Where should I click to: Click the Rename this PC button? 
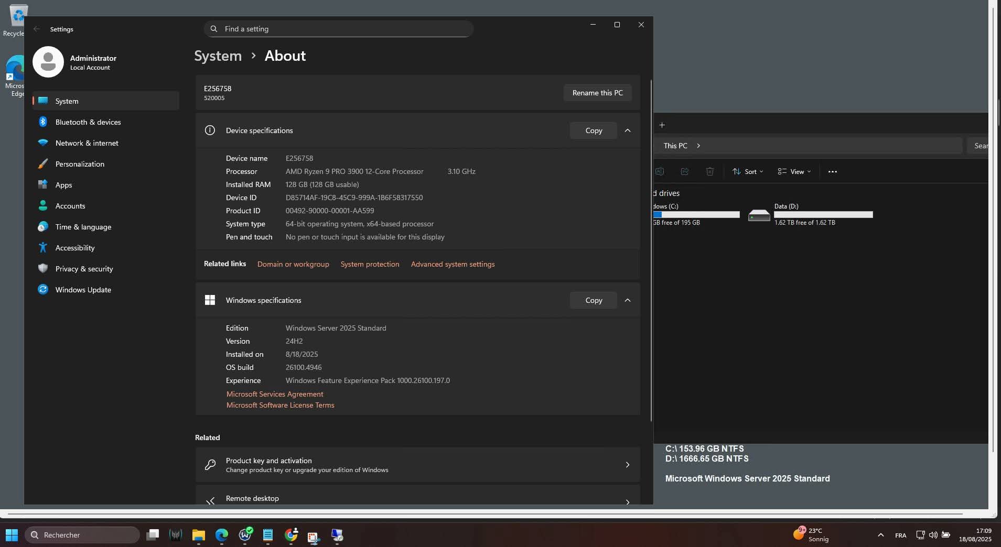tap(598, 93)
